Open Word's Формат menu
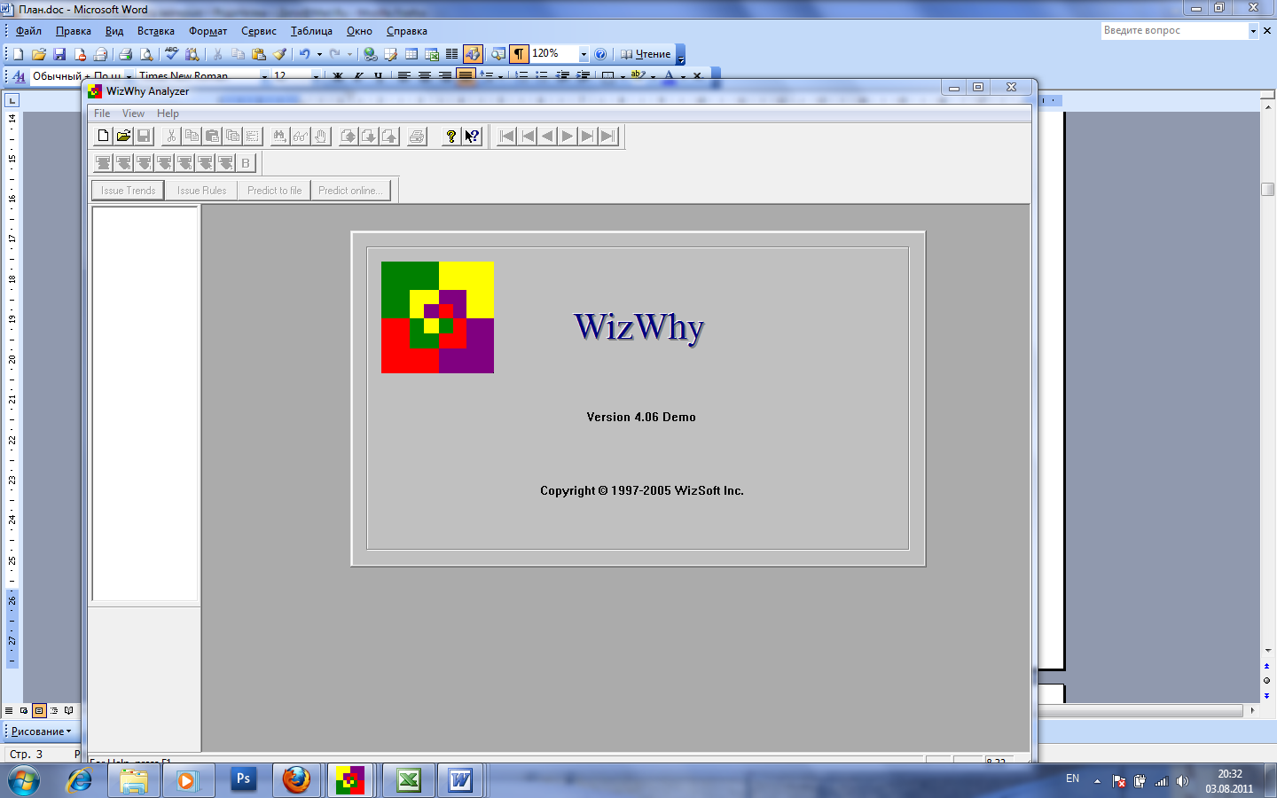The width and height of the screenshot is (1277, 798). (208, 31)
